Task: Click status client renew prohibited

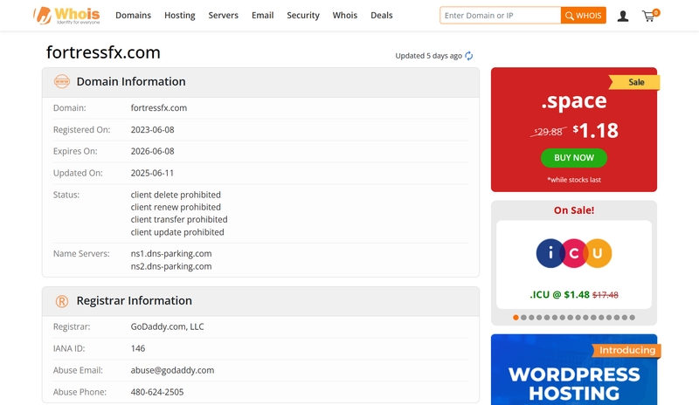Action: (x=176, y=207)
